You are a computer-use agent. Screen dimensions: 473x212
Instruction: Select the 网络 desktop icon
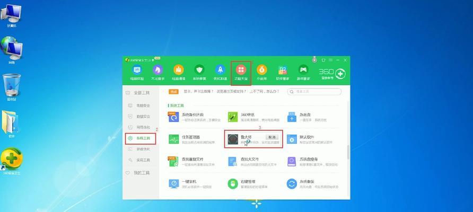pos(12,50)
